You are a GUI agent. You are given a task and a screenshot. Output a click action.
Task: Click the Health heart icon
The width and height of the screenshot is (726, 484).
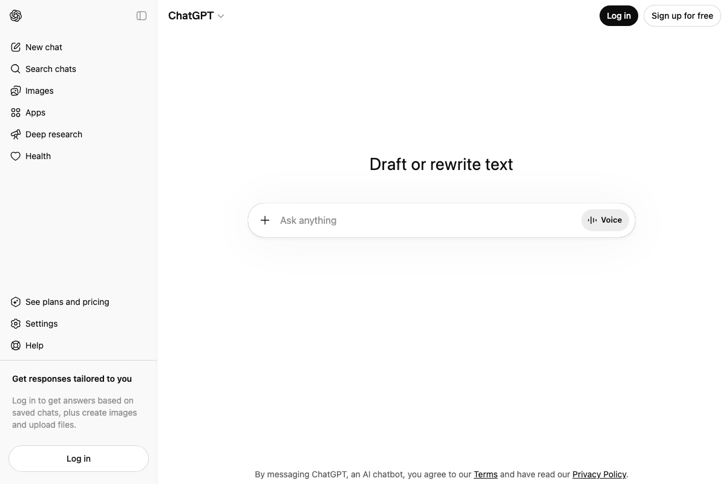point(16,156)
